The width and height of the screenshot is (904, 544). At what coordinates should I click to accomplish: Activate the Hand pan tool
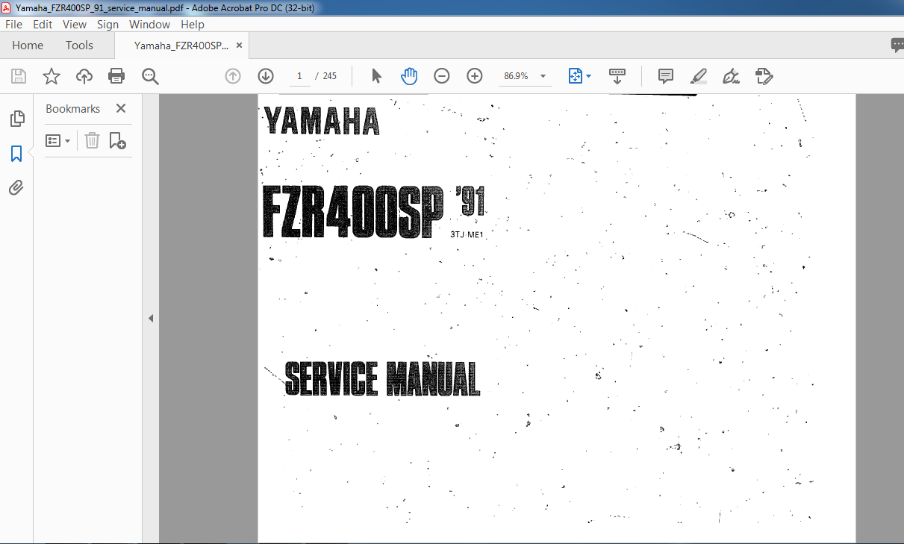pyautogui.click(x=409, y=76)
